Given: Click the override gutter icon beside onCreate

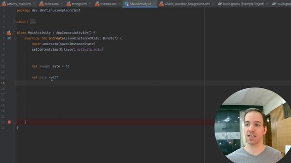Looking at the screenshot, I should [9, 38].
